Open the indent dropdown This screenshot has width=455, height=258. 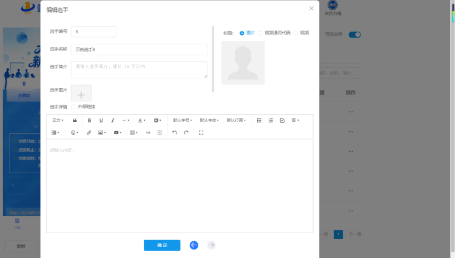55,132
